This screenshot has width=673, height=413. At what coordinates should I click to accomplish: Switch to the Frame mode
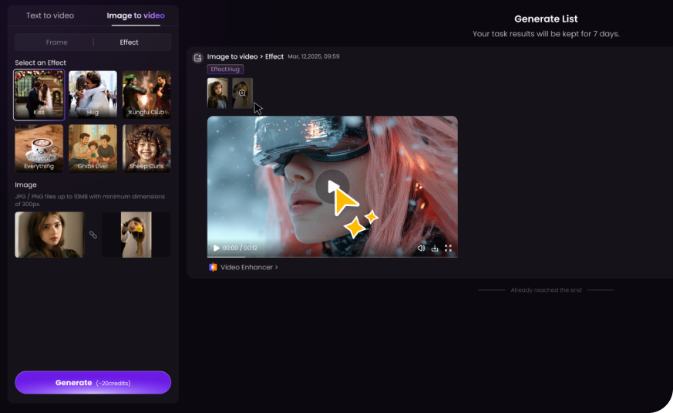pyautogui.click(x=56, y=42)
